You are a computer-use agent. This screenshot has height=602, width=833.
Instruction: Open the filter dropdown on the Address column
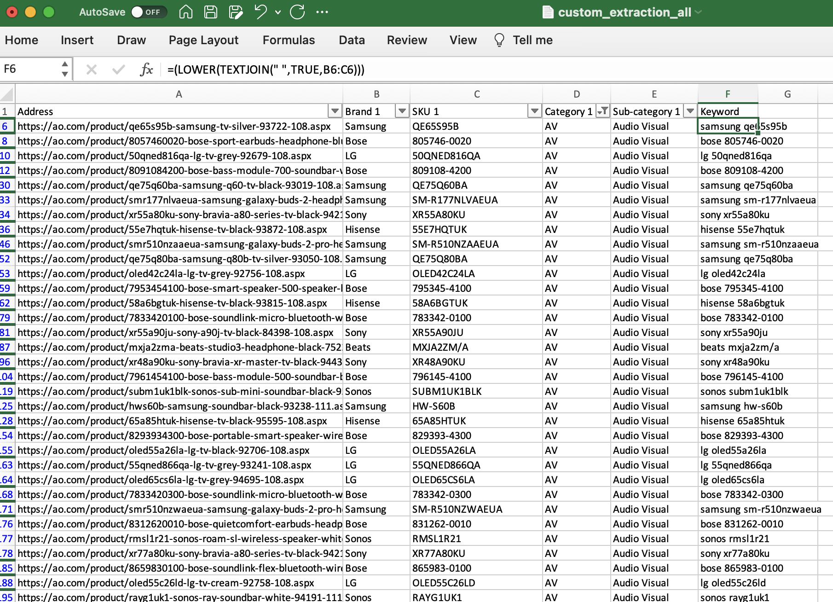pos(335,111)
